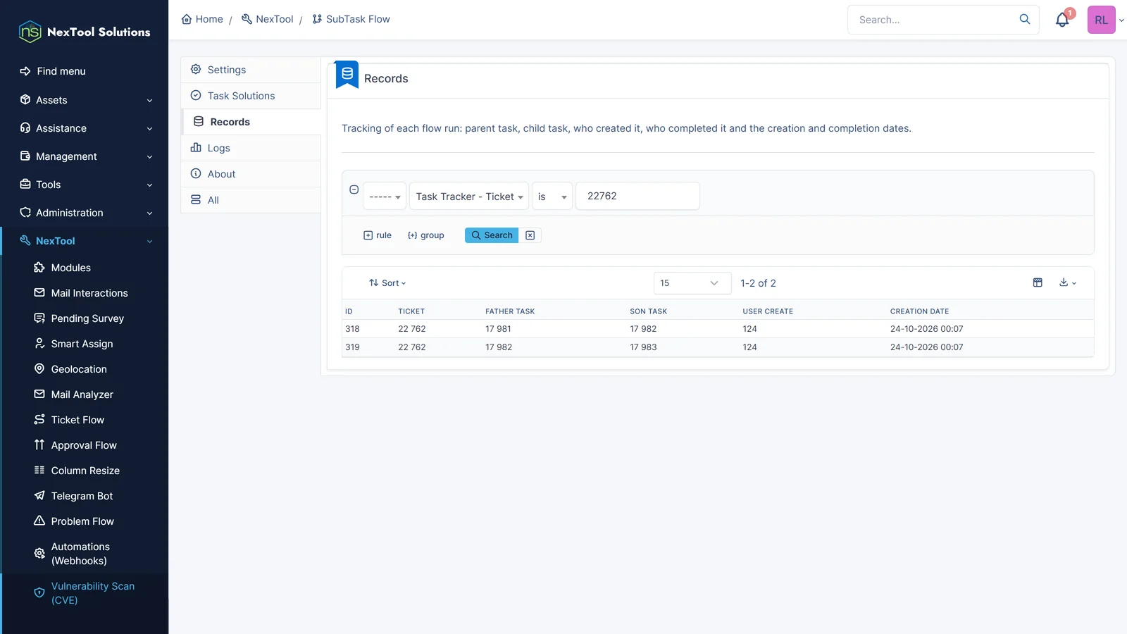Add a new rule to the filter

[x=378, y=235]
